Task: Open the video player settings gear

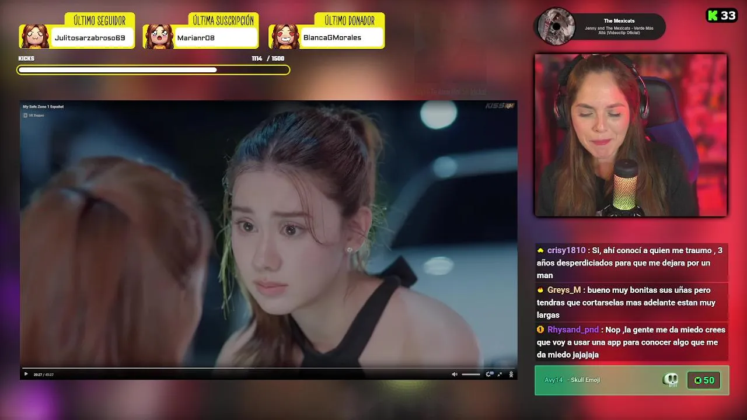Action: coord(488,374)
